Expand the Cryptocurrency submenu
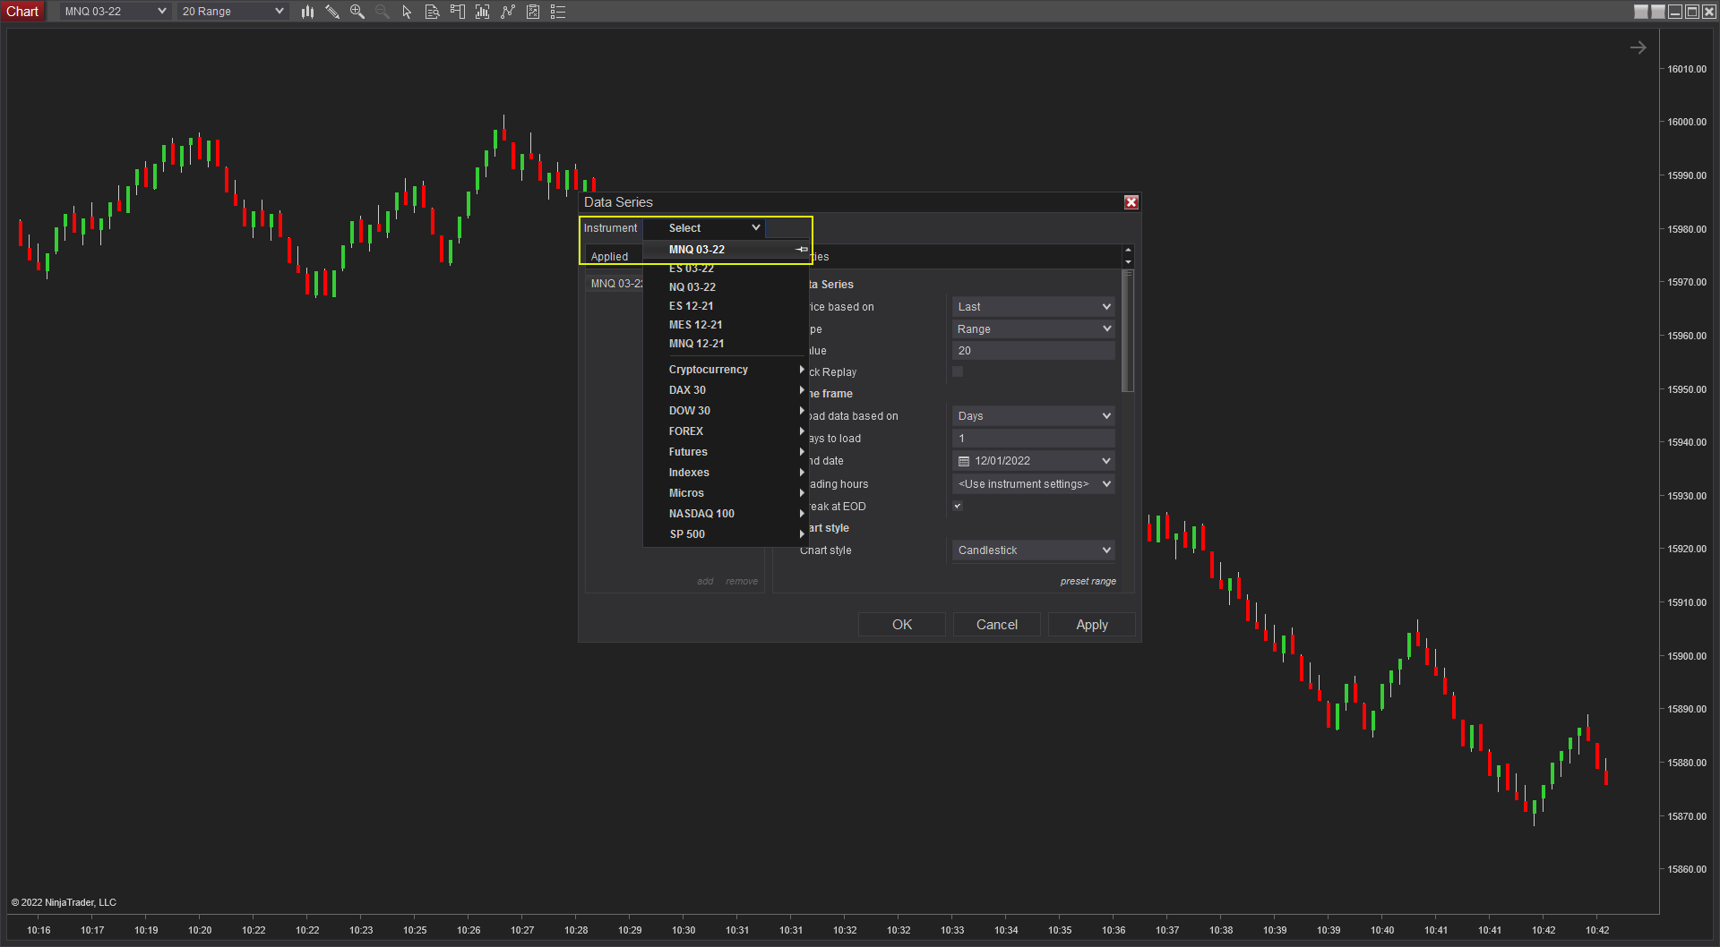The image size is (1720, 947). click(726, 370)
